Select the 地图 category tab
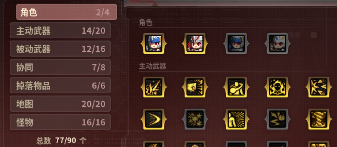The image size is (337, 147). 60,104
